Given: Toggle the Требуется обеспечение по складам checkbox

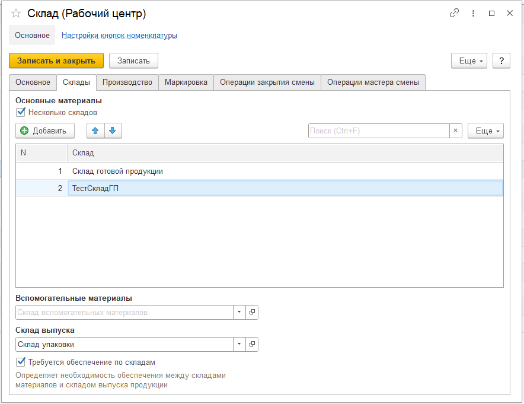Looking at the screenshot, I should point(21,362).
